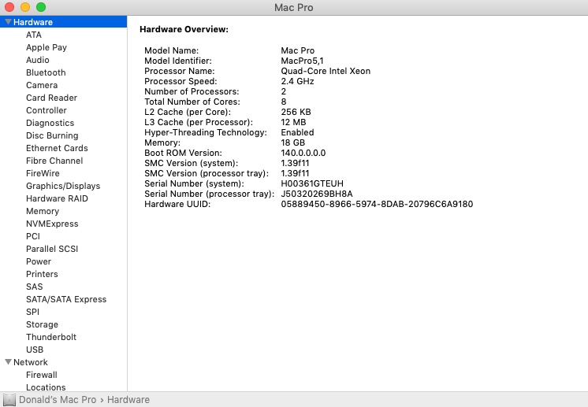Image resolution: width=588 pixels, height=407 pixels.
Task: Select Audio in the hardware list
Action: [38, 60]
